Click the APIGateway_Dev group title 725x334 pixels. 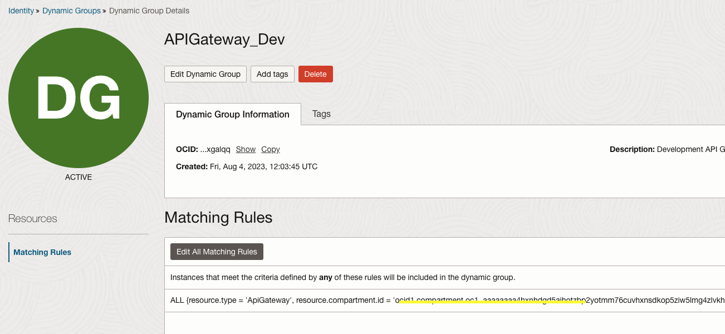224,40
